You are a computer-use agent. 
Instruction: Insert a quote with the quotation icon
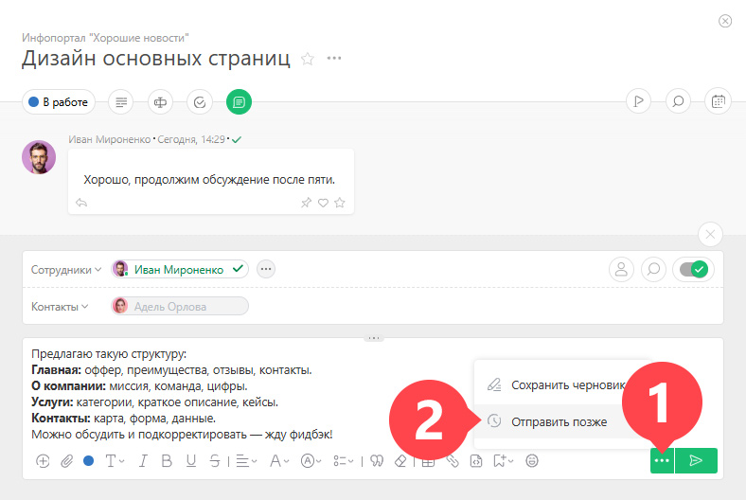coord(377,461)
